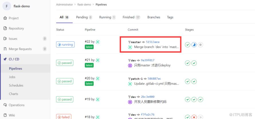Click the failed red stage icon of pipeline #18
The image size is (255, 119).
pos(194,117)
